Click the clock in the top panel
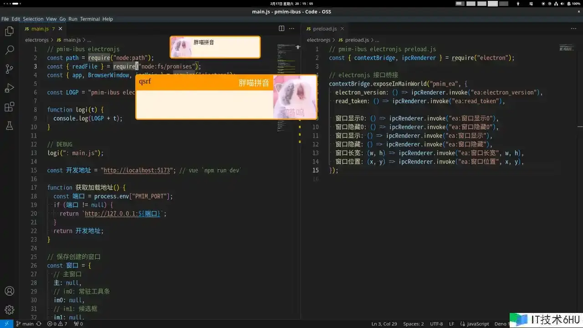Viewport: 583px width, 328px height. point(291,4)
